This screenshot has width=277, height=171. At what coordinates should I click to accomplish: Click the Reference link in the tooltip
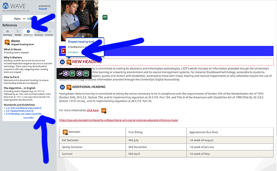pyautogui.click(x=73, y=52)
